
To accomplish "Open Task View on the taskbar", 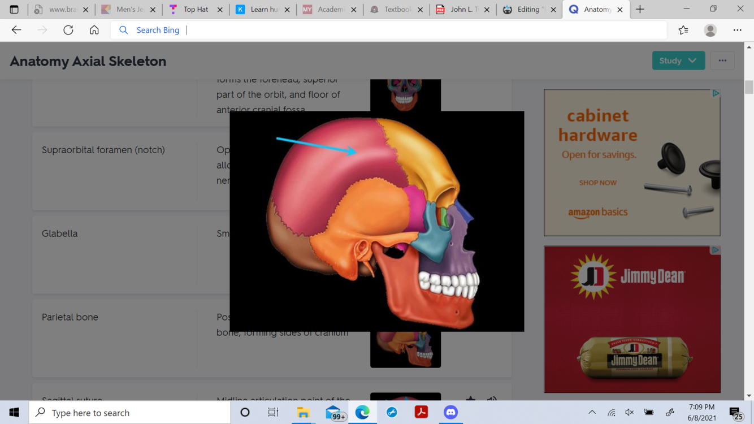I will click(x=273, y=413).
